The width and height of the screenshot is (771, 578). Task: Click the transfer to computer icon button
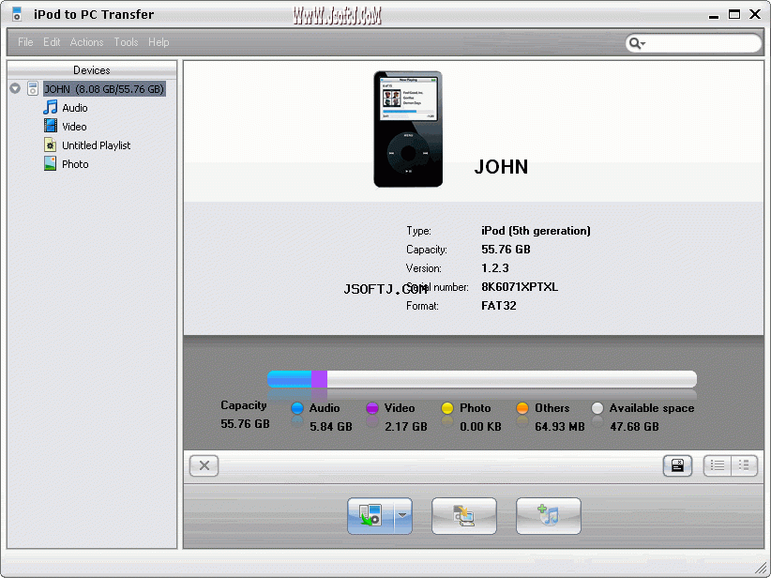point(464,515)
